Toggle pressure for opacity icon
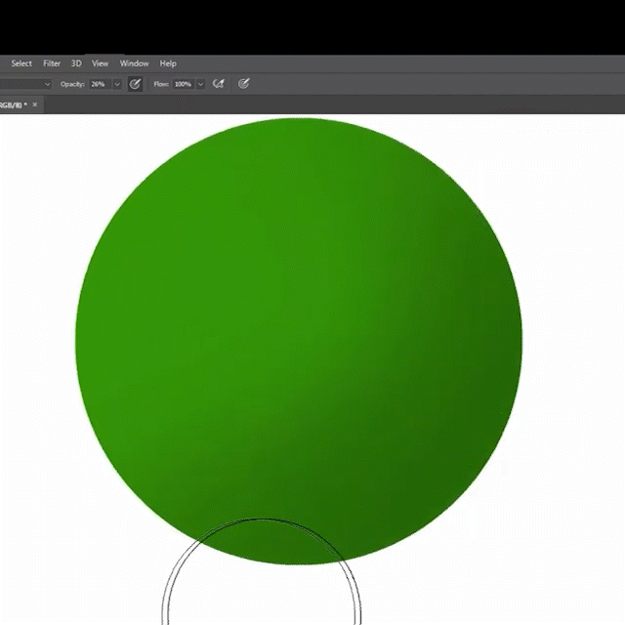Screen dimensions: 625x625 [135, 84]
